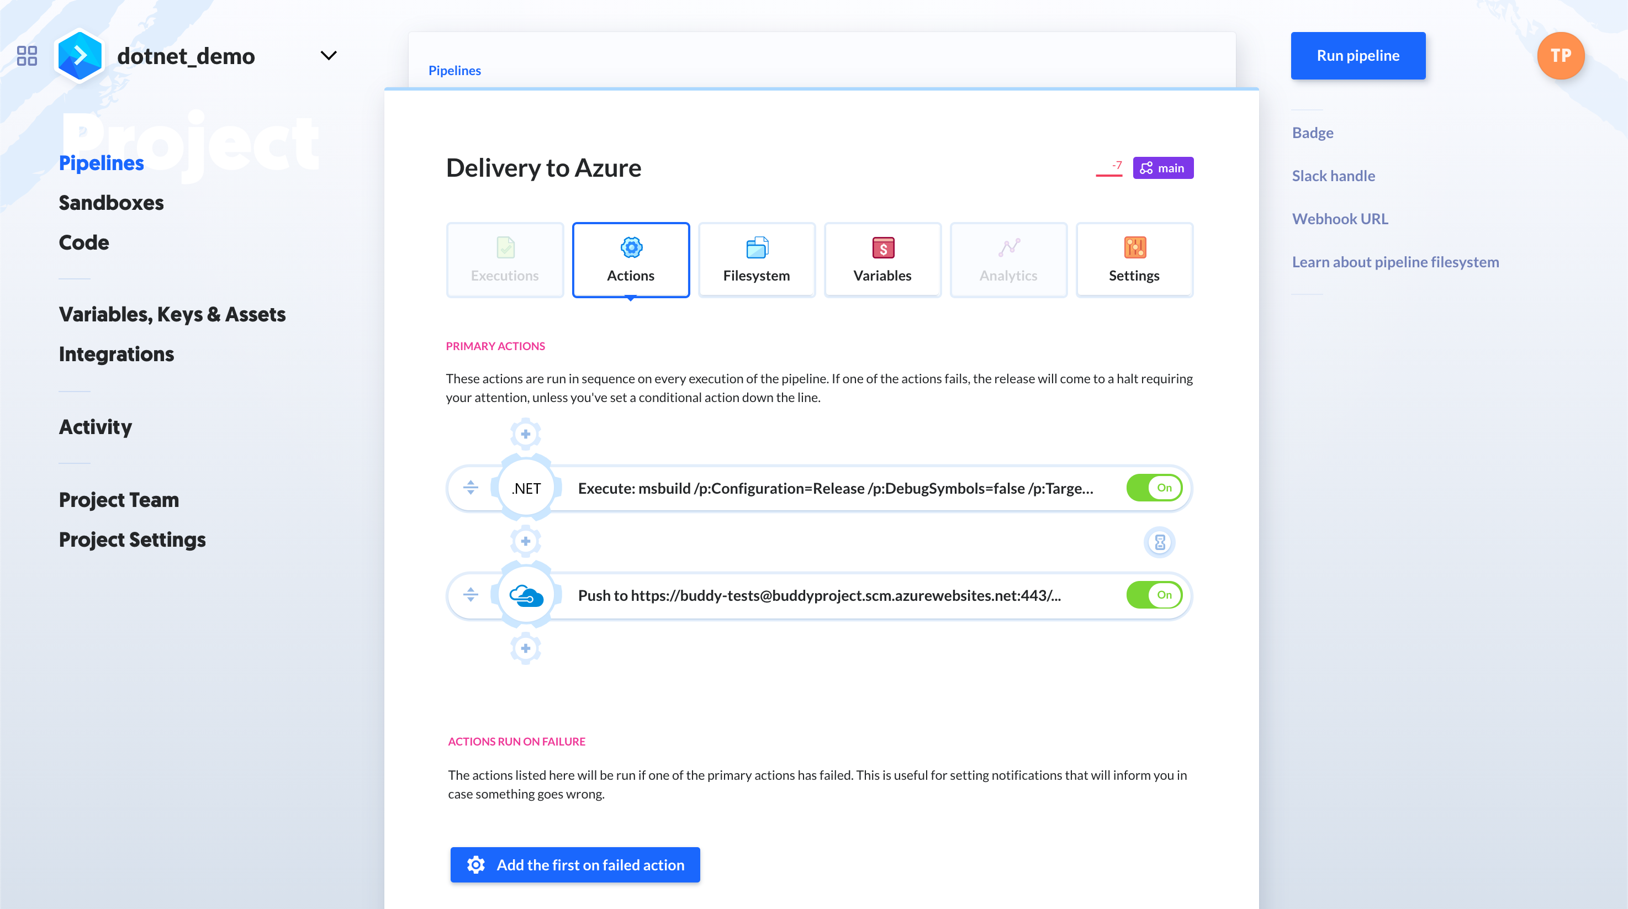Image resolution: width=1628 pixels, height=909 pixels.
Task: Click Add the first on failed action
Action: [x=575, y=865]
